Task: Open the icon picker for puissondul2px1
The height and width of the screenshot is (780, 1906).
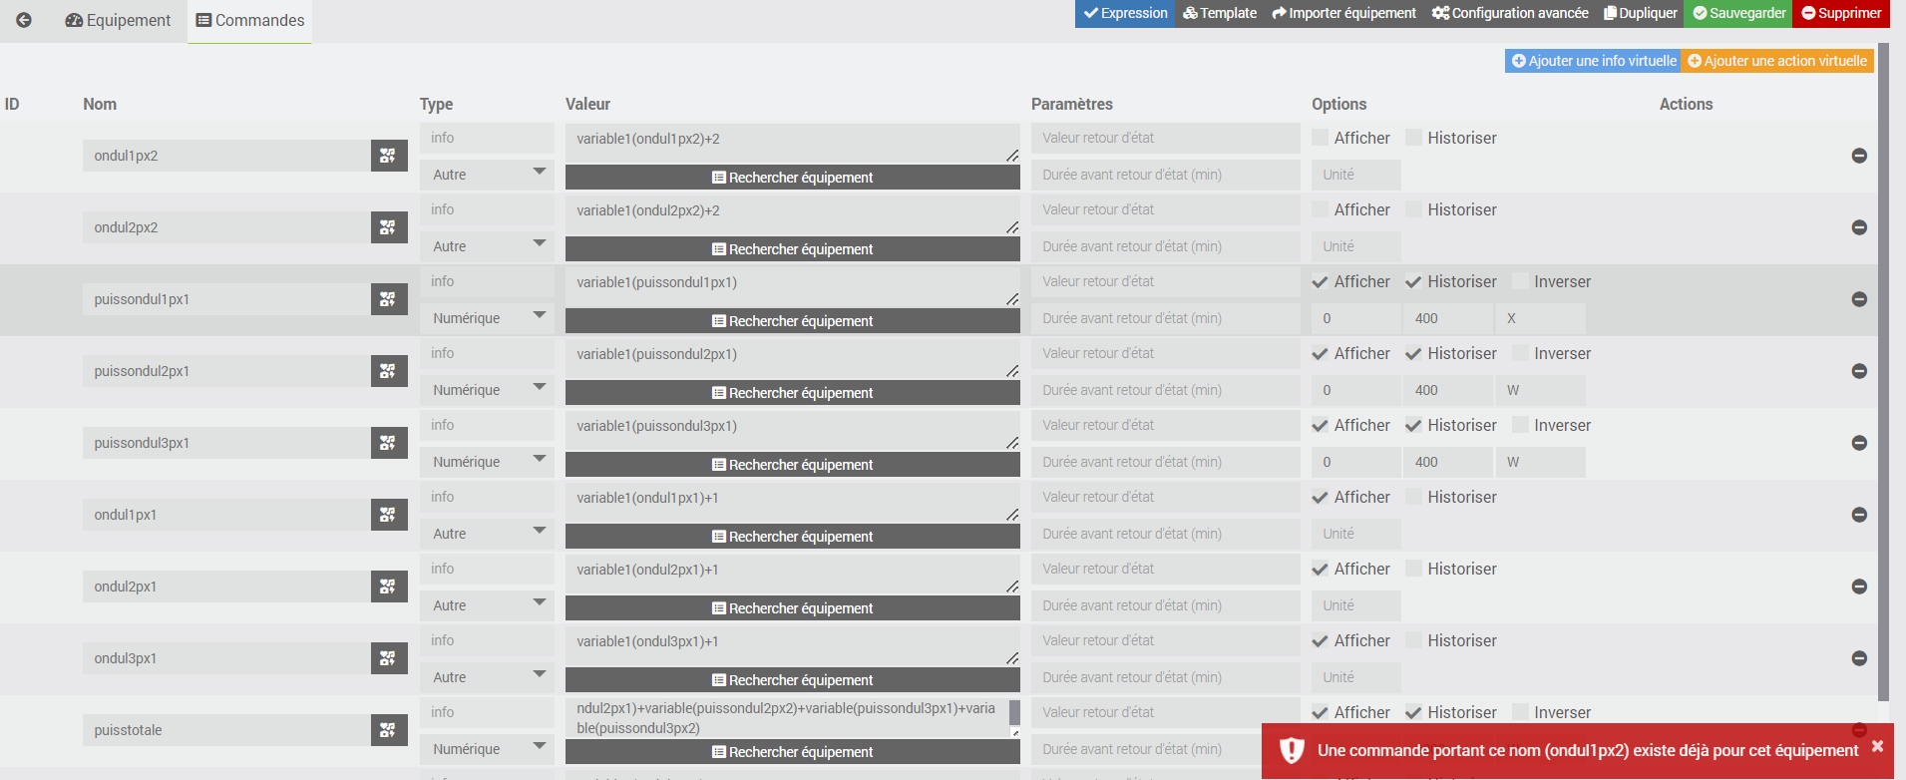Action: click(389, 371)
